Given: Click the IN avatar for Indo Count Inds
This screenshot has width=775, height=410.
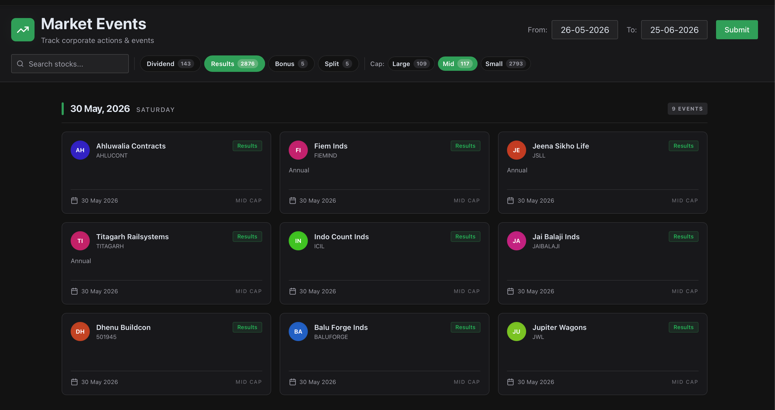Looking at the screenshot, I should point(298,241).
